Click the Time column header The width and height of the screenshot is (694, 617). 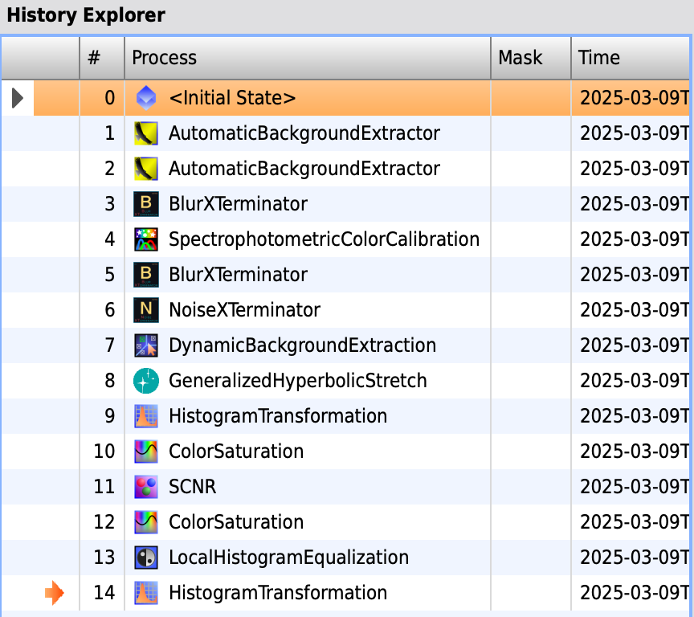(x=631, y=58)
